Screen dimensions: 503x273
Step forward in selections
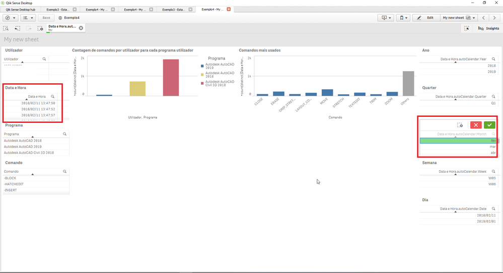(29, 29)
